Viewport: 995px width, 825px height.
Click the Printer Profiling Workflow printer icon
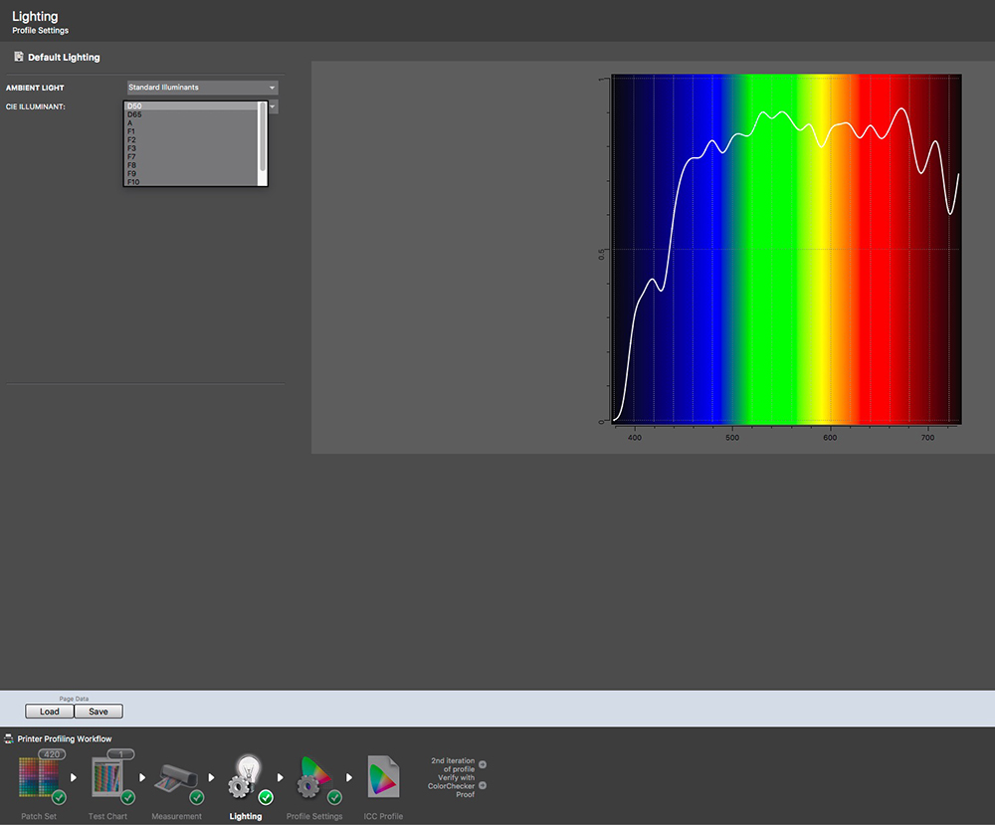tap(10, 739)
